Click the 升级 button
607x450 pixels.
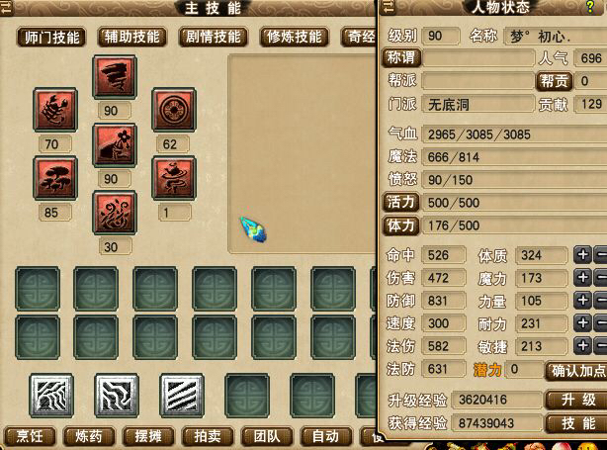pyautogui.click(x=578, y=400)
